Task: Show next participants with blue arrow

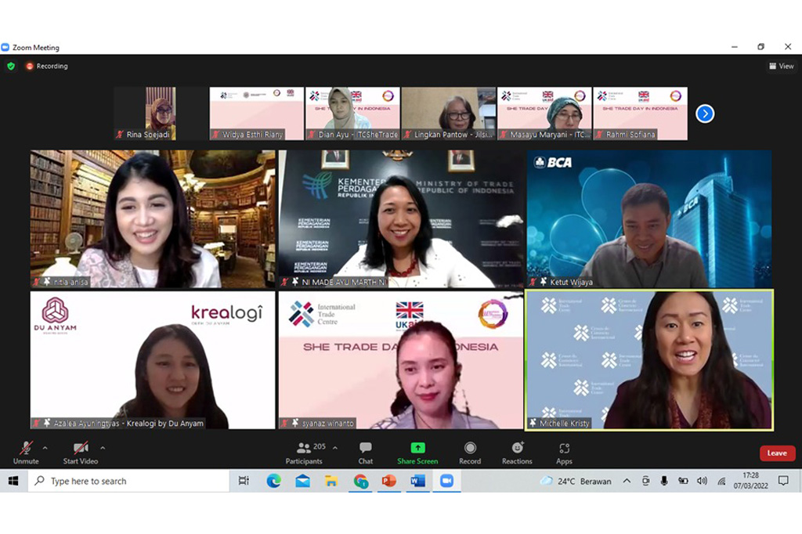Action: 705,114
